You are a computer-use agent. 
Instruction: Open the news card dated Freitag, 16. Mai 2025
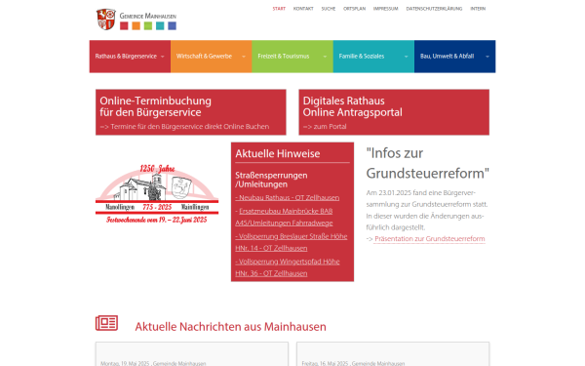point(393,354)
